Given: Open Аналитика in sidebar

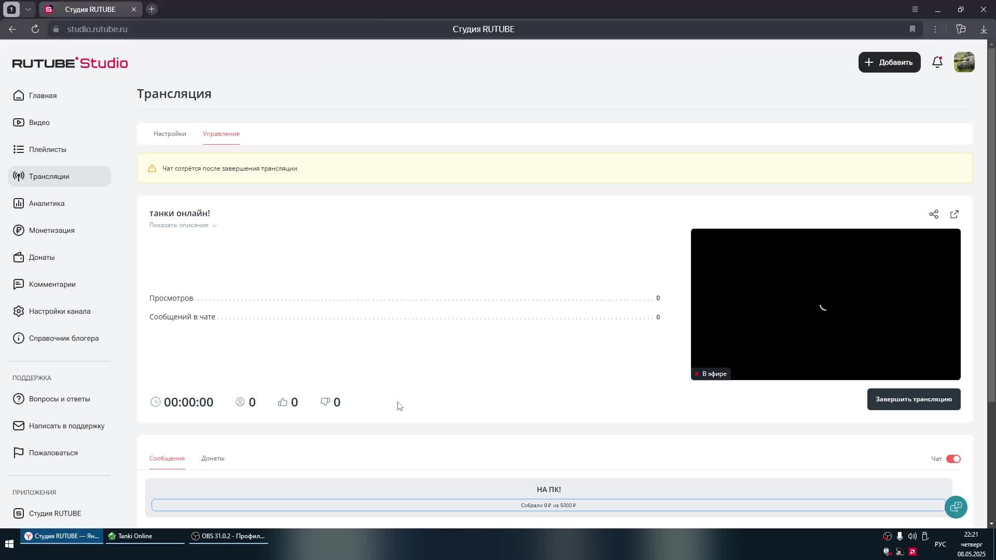Looking at the screenshot, I should click(x=47, y=203).
